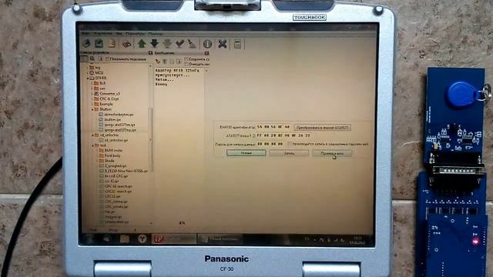Click the verify button under the cursor
The width and height of the screenshot is (493, 277).
pyautogui.click(x=332, y=154)
